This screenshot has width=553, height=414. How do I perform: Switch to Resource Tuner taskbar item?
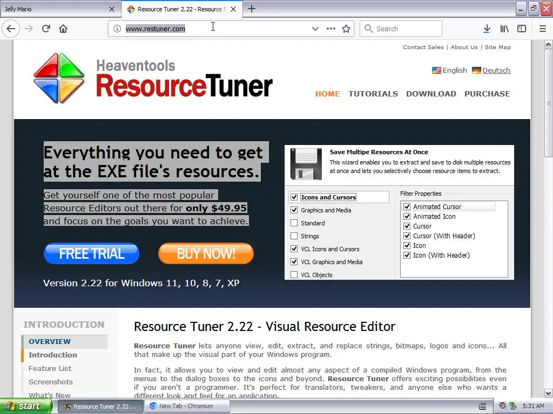pos(100,406)
